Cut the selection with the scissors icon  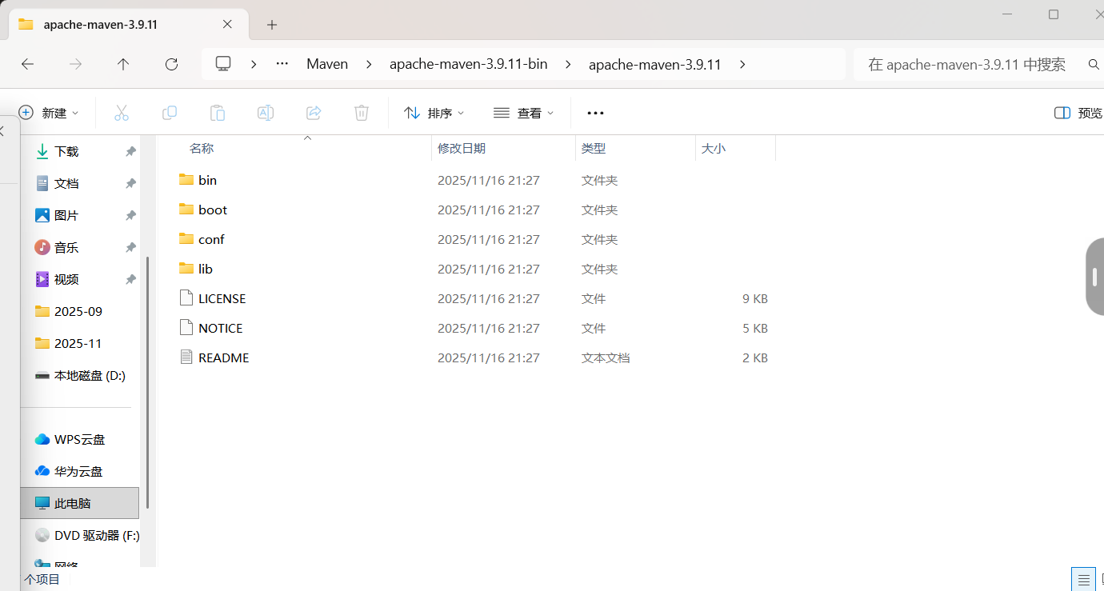pyautogui.click(x=122, y=112)
